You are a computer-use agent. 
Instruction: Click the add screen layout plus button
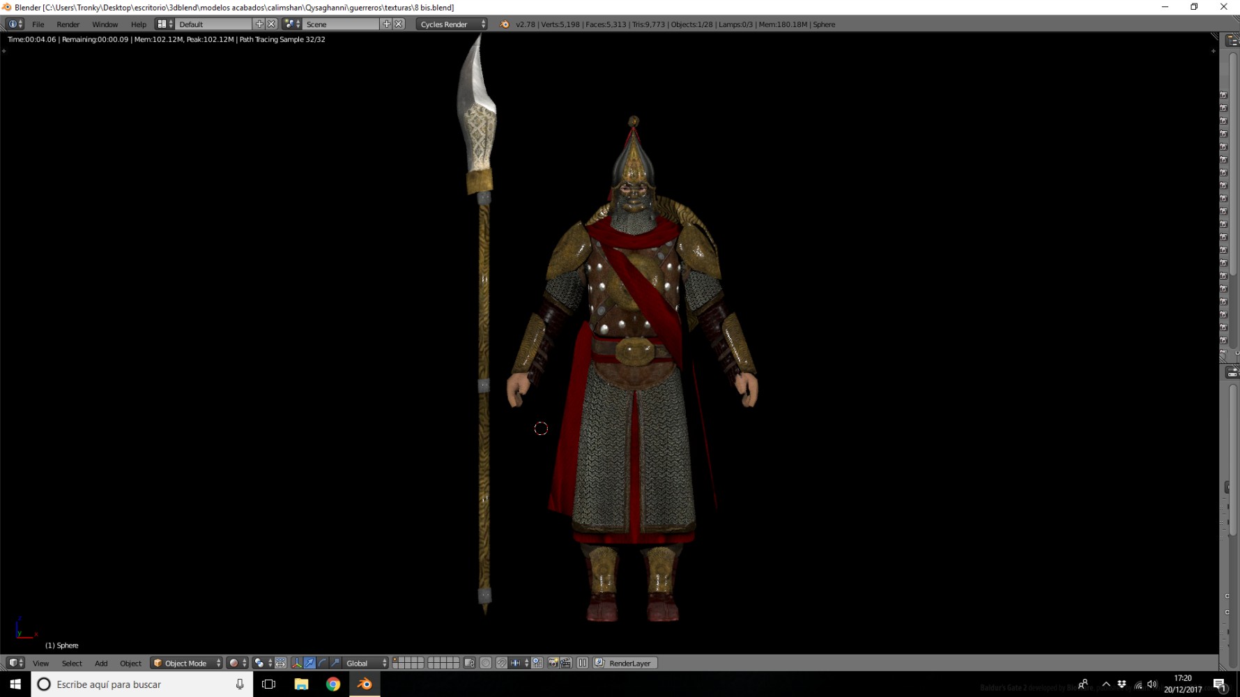[x=259, y=24]
